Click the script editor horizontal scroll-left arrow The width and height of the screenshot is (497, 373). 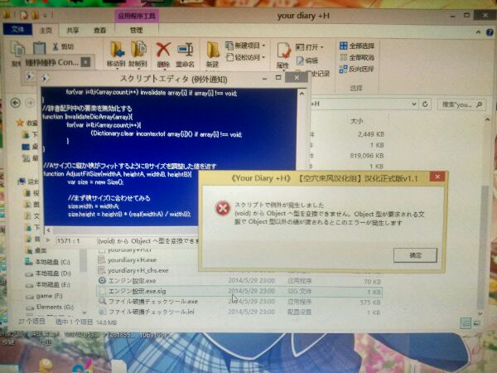coord(48,230)
